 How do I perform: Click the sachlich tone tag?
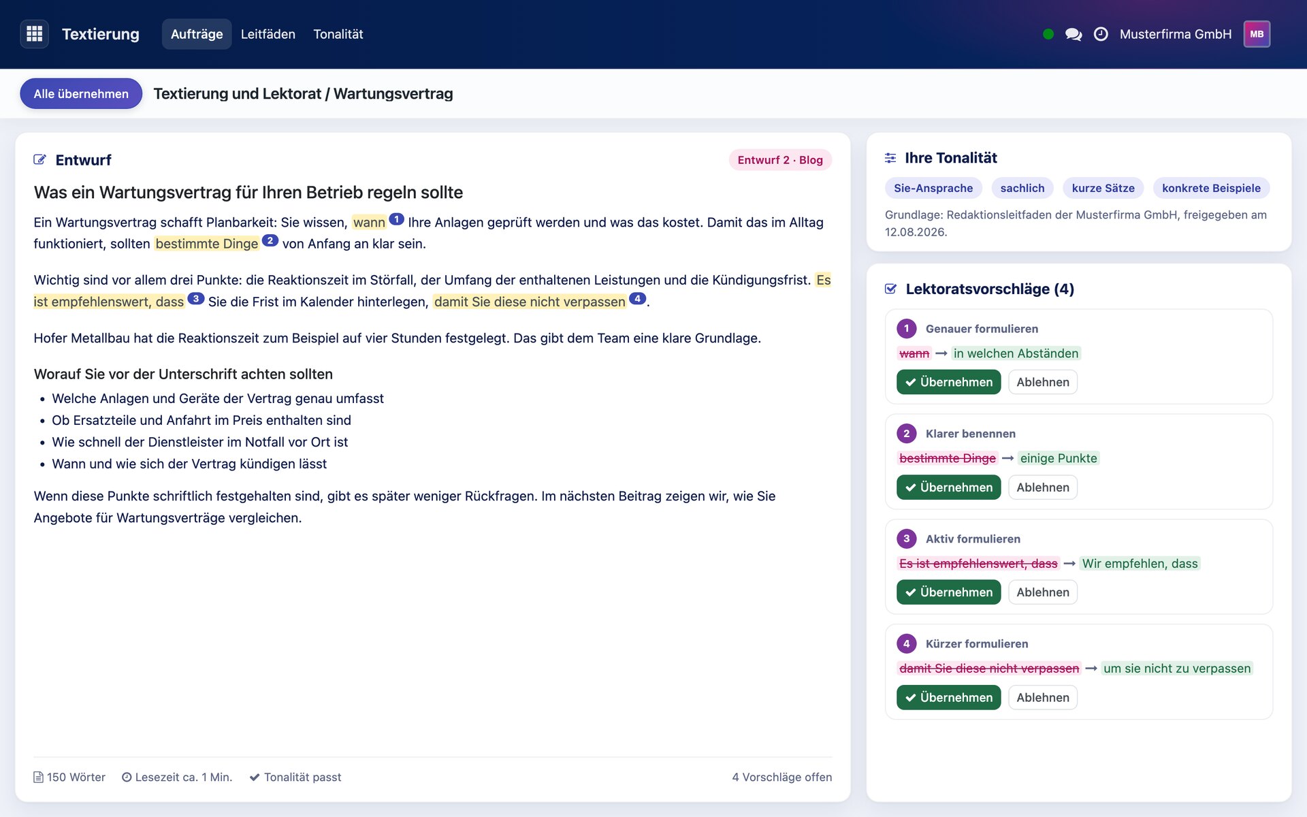[x=1022, y=188]
